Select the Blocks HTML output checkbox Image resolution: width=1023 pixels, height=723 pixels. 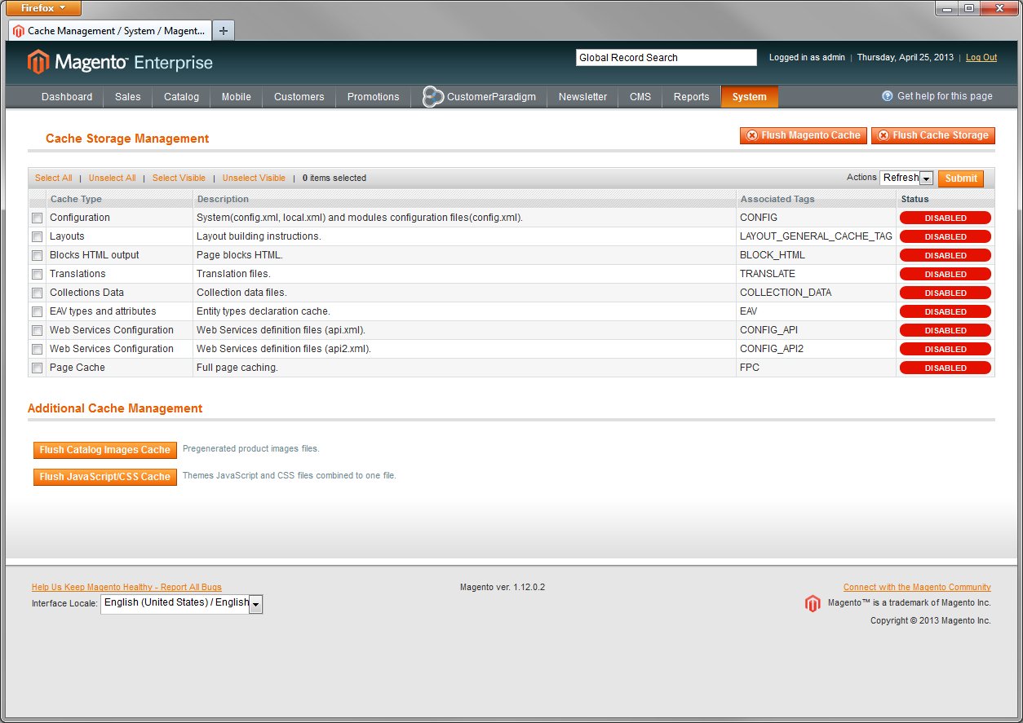pyautogui.click(x=37, y=255)
